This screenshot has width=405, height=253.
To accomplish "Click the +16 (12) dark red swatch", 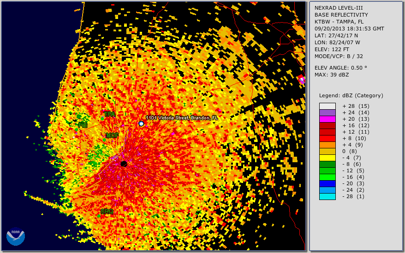I will point(327,125).
